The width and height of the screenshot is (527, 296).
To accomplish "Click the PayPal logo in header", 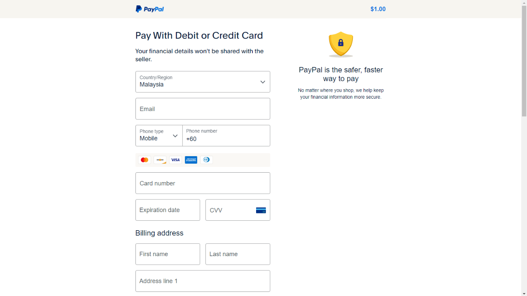I will 150,9.
